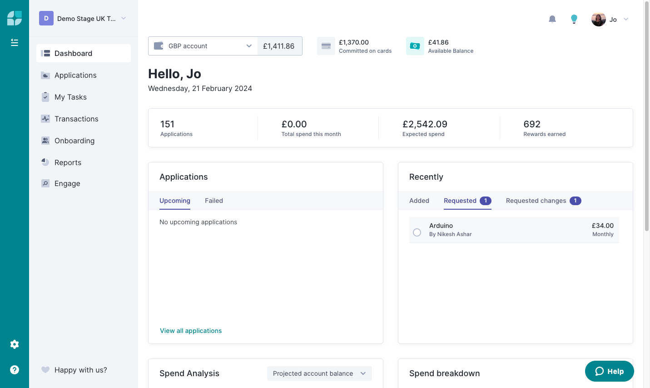Image resolution: width=650 pixels, height=388 pixels.
Task: Click the card icon for Committed on cards
Action: (326, 46)
